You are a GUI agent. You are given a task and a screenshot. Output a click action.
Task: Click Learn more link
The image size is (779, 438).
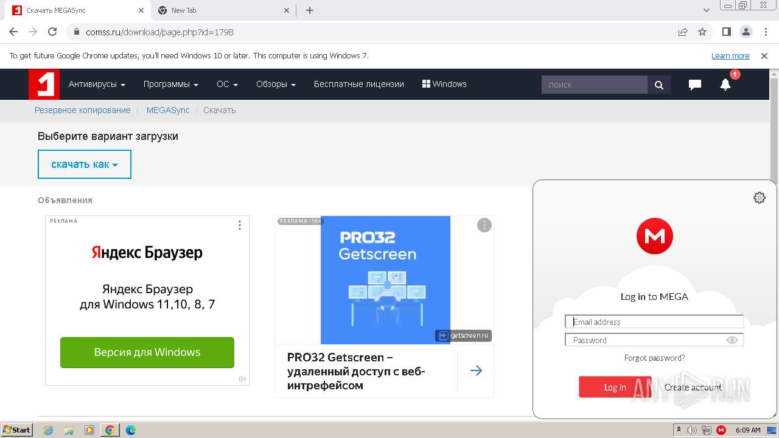click(x=730, y=55)
